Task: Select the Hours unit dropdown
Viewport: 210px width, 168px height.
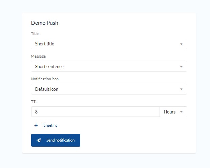Action: click(173, 112)
